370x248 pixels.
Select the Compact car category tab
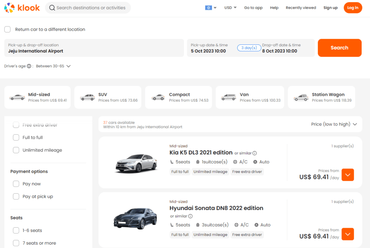[x=178, y=97]
